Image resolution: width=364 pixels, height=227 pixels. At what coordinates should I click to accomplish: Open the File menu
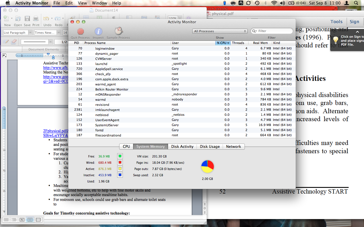(57, 3)
